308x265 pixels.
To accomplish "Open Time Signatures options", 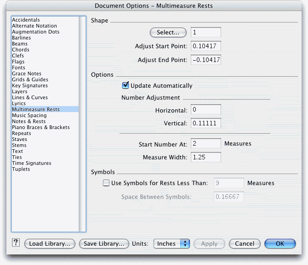I will tap(31, 163).
